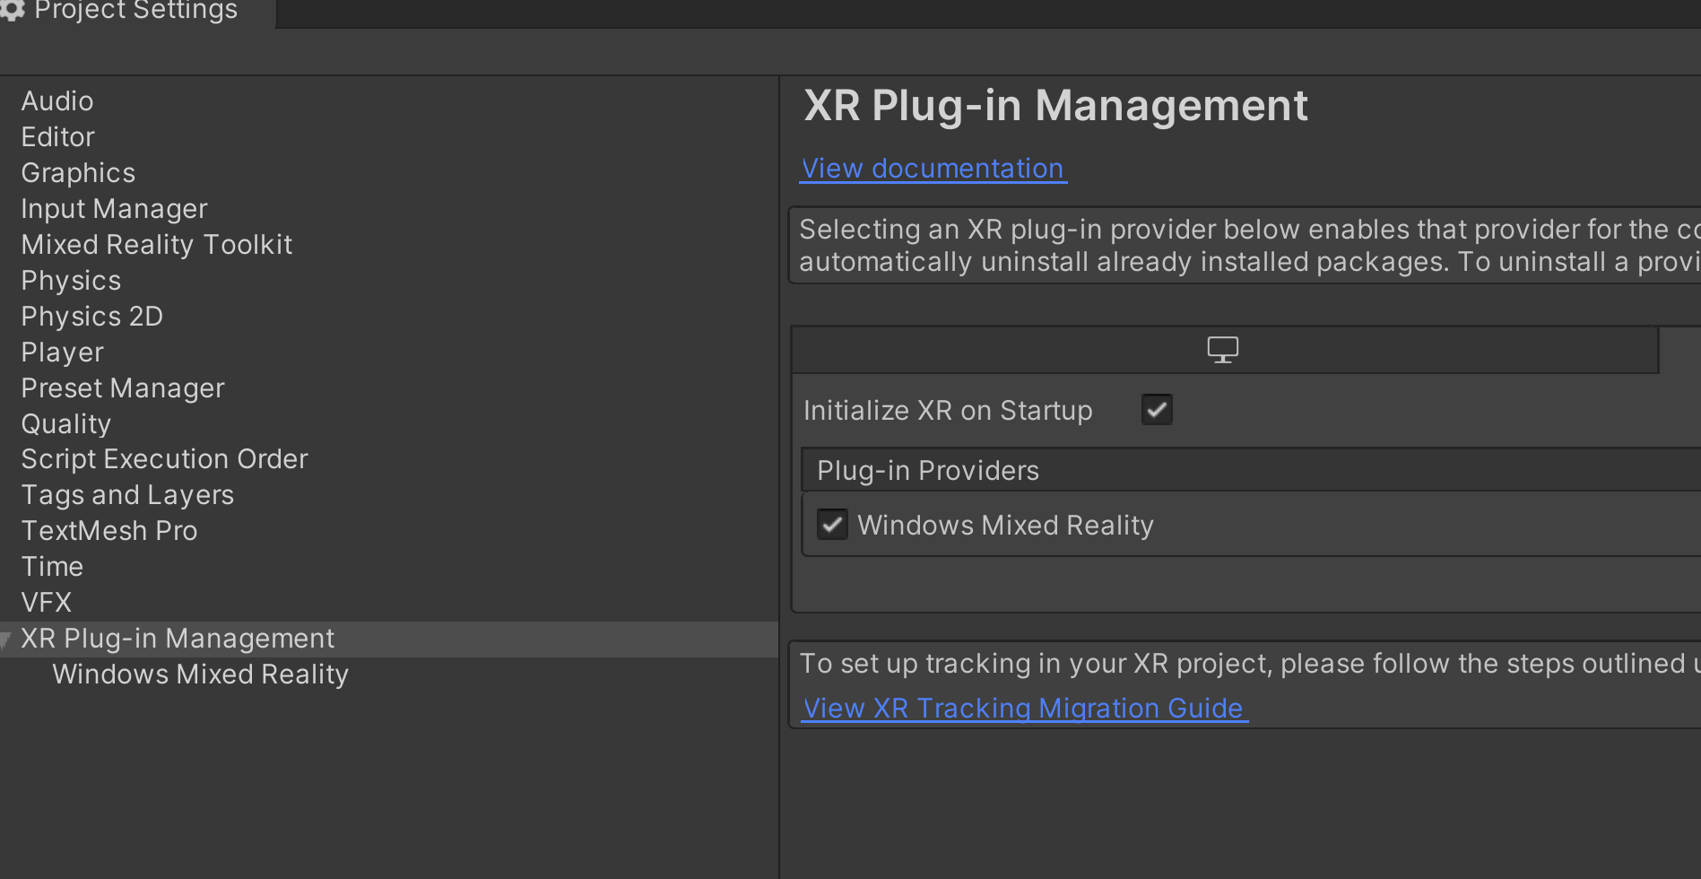The height and width of the screenshot is (879, 1701).
Task: Uncheck the Windows Mixed Reality plug-in provider
Action: (832, 525)
